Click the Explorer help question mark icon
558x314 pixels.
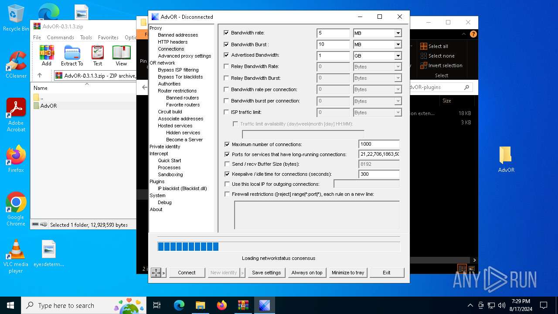pos(473,34)
